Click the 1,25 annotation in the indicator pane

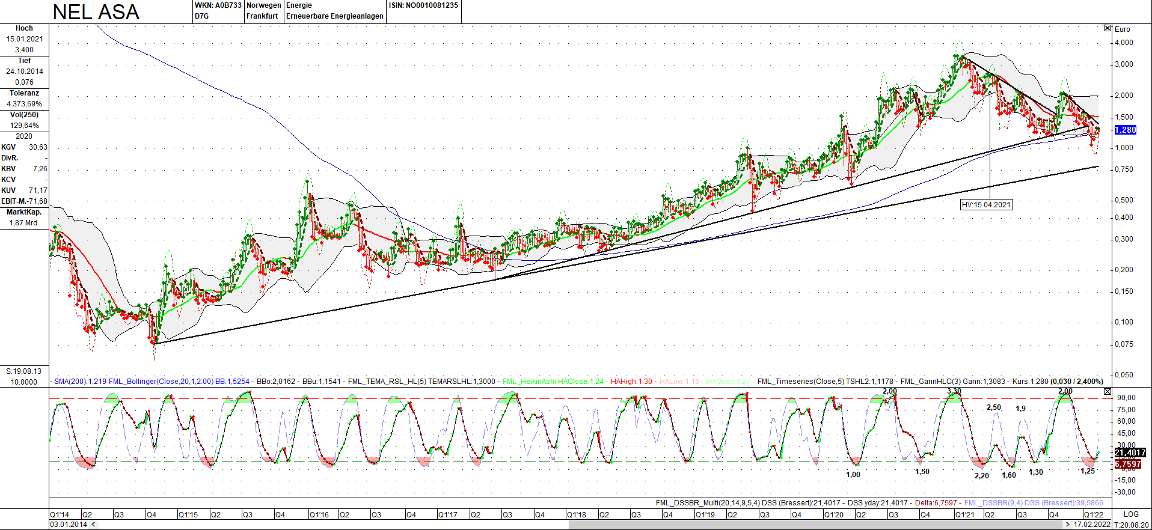(1088, 471)
